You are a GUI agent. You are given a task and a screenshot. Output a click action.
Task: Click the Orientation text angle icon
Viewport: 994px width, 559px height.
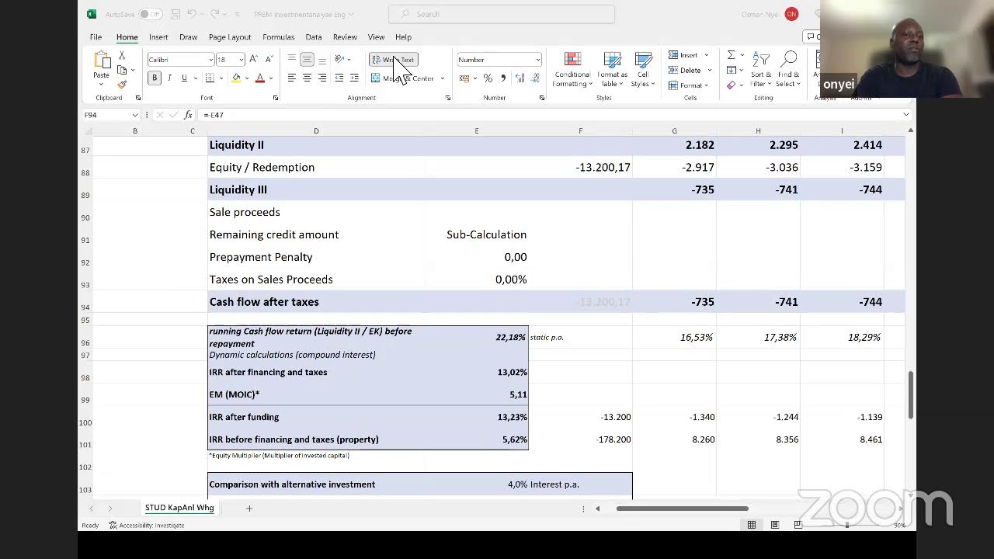(339, 60)
